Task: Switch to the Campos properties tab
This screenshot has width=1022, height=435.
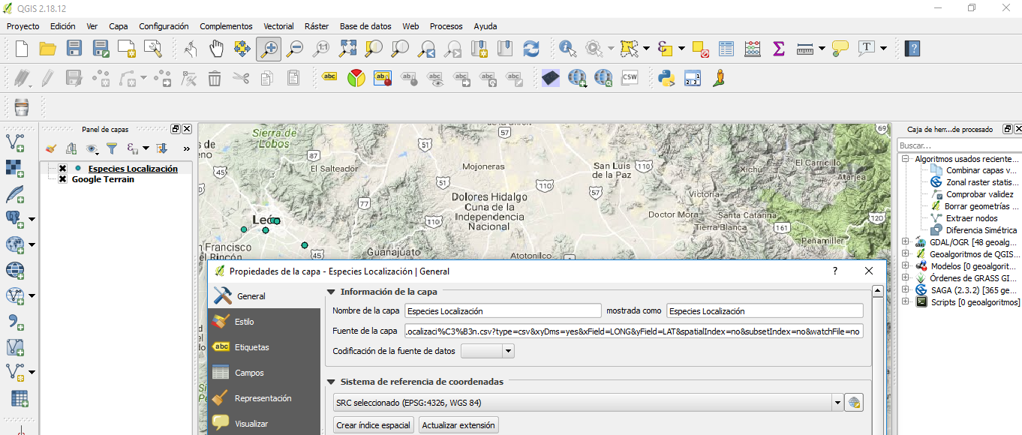Action: pyautogui.click(x=264, y=373)
